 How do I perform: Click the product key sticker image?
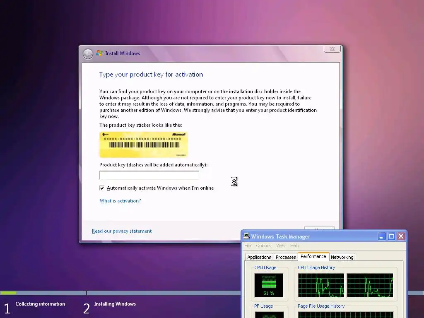pos(144,145)
